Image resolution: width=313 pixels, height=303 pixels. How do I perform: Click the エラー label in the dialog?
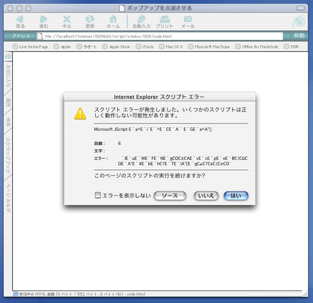(101, 159)
